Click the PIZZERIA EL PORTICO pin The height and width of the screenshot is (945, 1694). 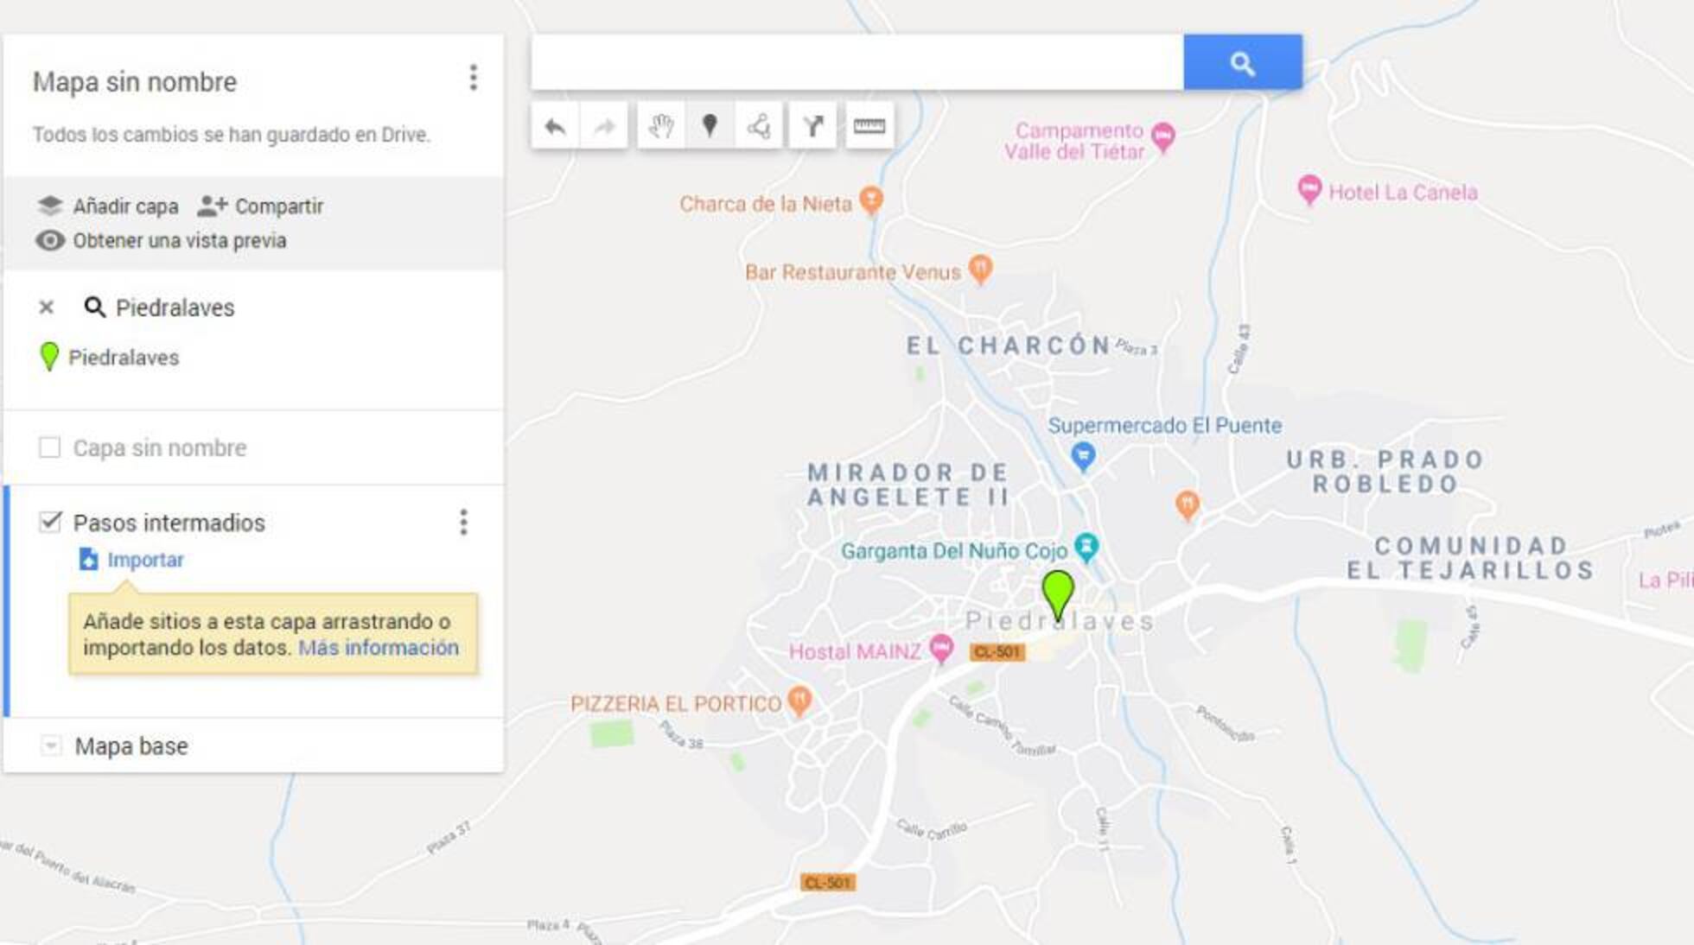click(800, 701)
